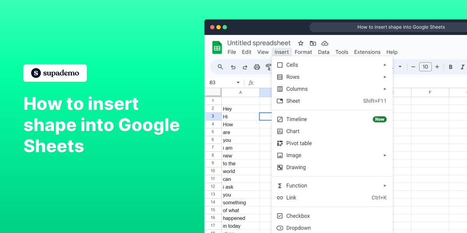Select the Checkbox insert option
The image size is (467, 233).
(x=297, y=216)
